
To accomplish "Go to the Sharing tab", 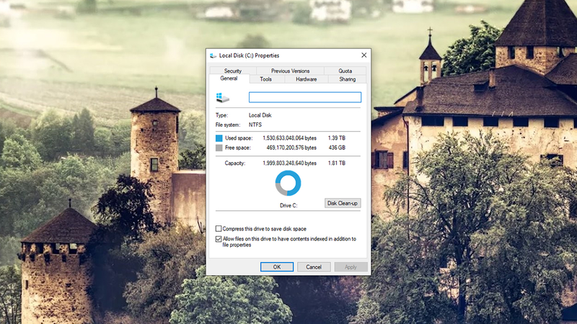I will pyautogui.click(x=348, y=79).
